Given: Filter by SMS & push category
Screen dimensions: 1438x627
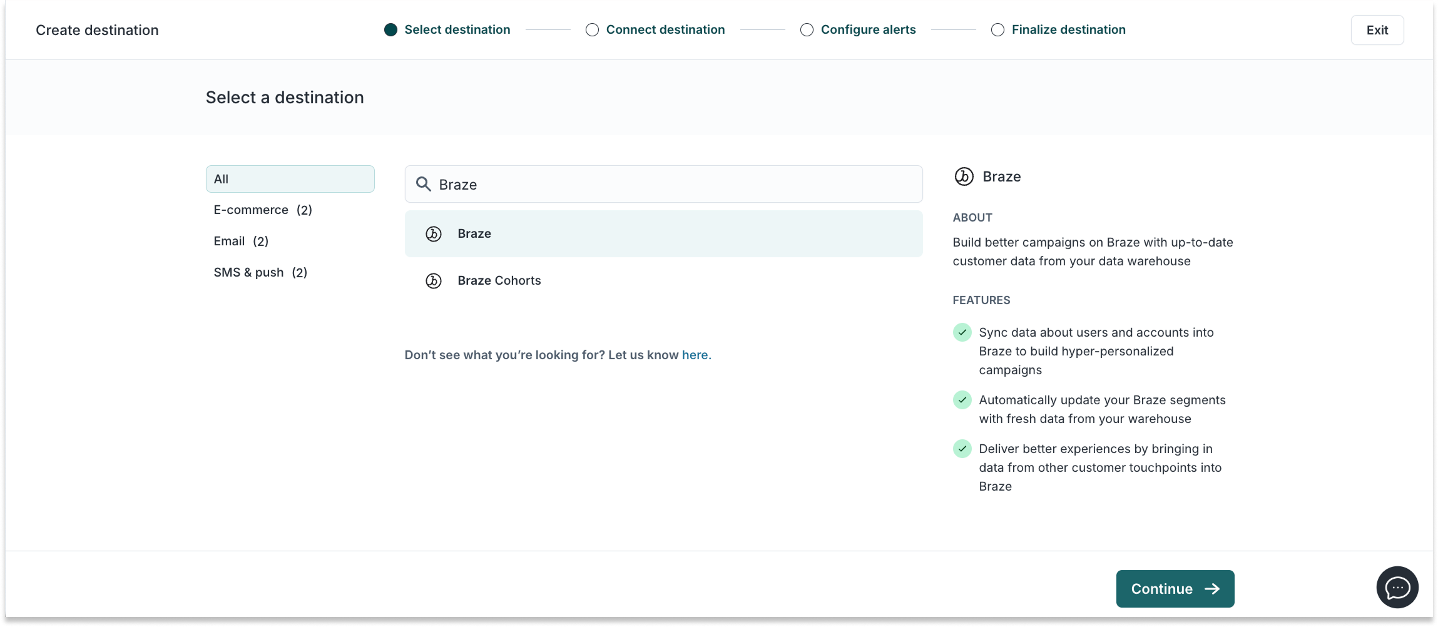Looking at the screenshot, I should click(260, 273).
